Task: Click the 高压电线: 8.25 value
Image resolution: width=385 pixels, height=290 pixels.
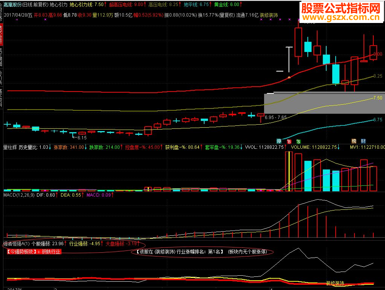Action: (165, 5)
